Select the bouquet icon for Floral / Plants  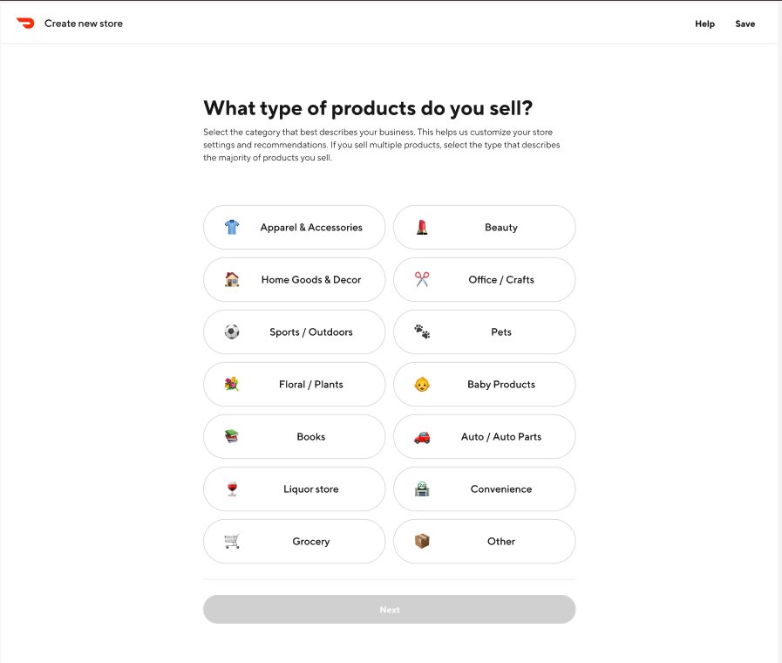tap(230, 384)
